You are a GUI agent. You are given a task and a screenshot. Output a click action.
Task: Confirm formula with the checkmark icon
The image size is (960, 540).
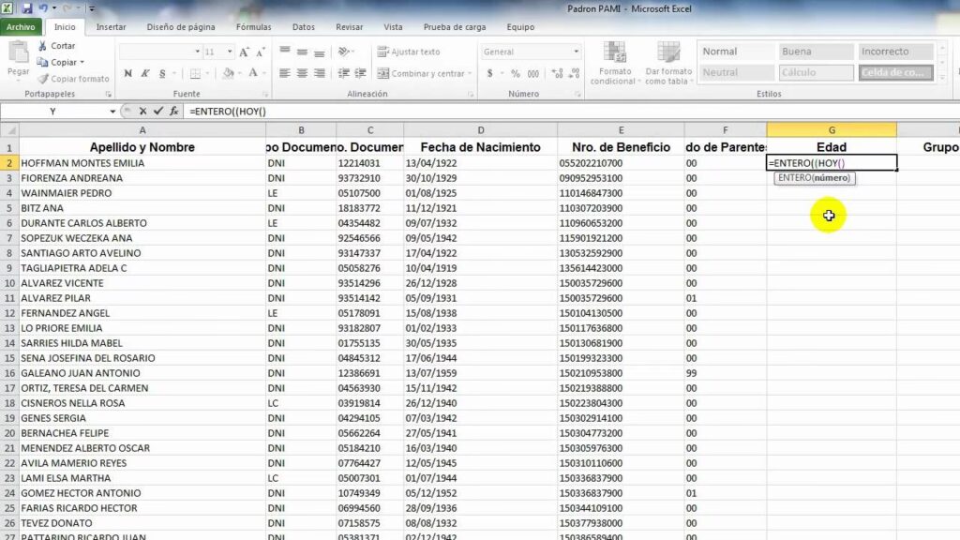(x=157, y=111)
